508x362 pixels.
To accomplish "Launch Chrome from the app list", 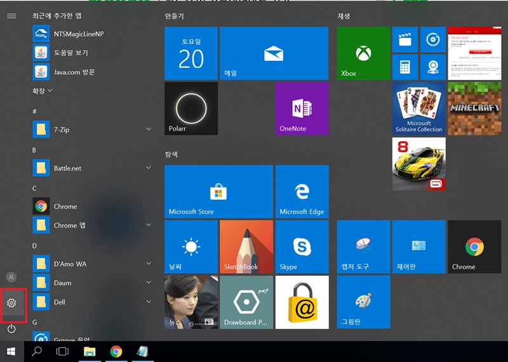I will 92,206.
